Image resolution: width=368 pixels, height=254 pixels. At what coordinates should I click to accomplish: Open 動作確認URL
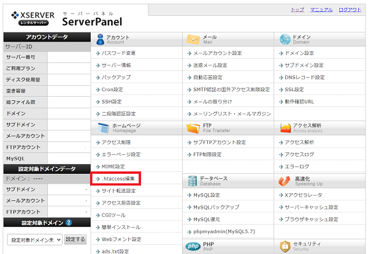tap(299, 102)
